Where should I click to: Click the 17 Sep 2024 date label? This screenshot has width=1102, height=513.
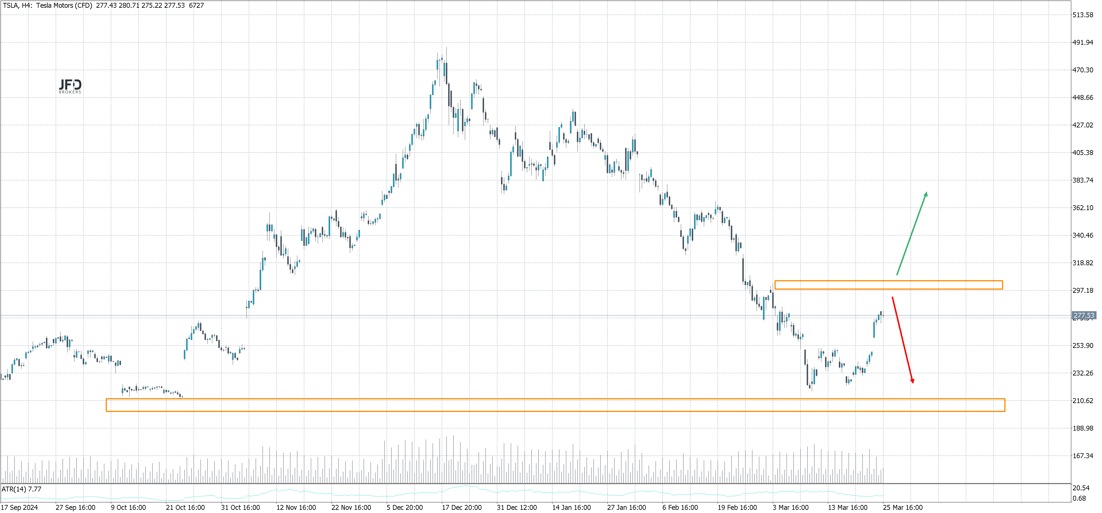pyautogui.click(x=19, y=508)
